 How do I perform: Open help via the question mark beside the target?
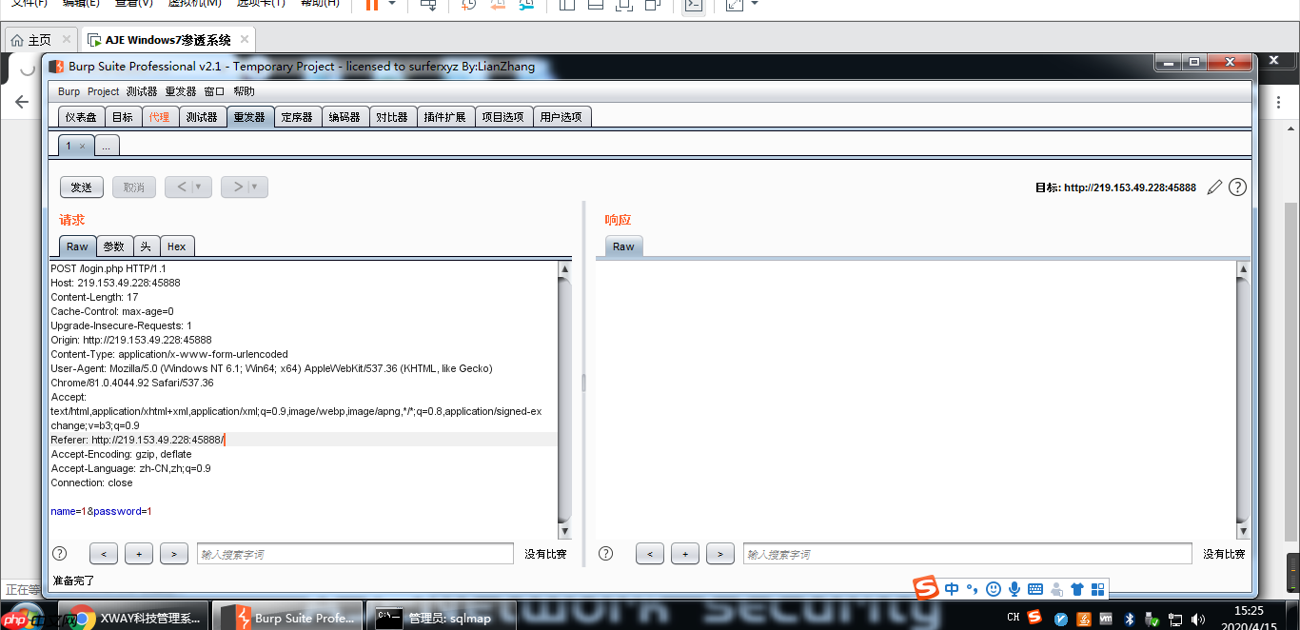(1237, 187)
